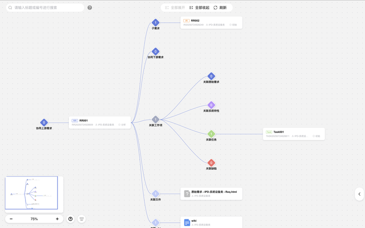Click the 关联缺陷 label text

pos(211,168)
